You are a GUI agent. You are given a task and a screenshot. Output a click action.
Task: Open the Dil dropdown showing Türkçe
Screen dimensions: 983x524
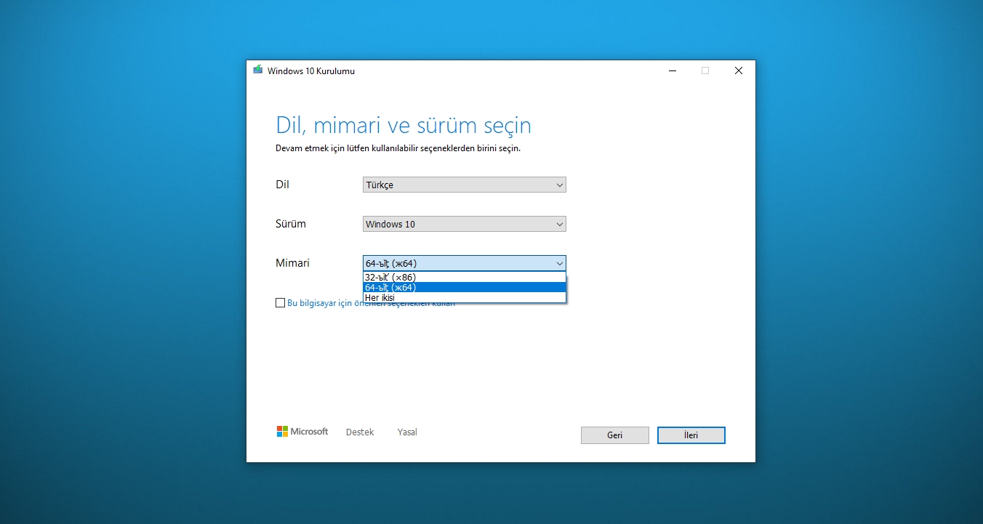pos(465,185)
